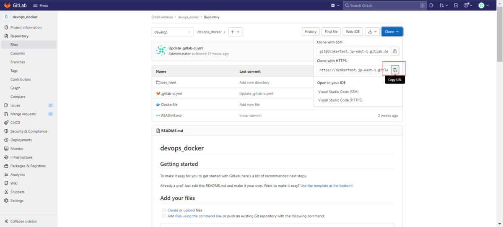Select Commits in the Repository submenu
This screenshot has width=503, height=227.
tap(18, 53)
